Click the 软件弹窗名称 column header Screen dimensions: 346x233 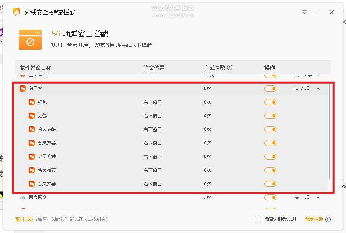(x=36, y=68)
